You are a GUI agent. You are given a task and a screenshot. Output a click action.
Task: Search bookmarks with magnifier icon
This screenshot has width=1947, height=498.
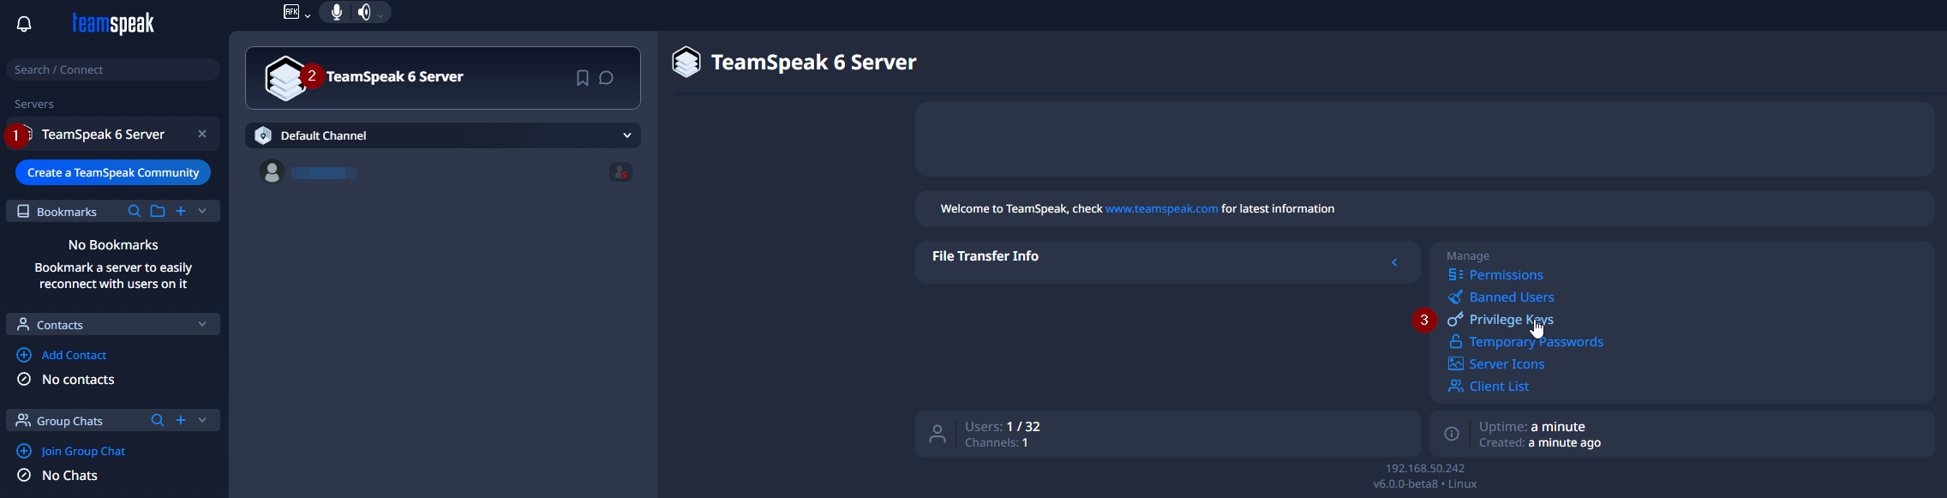coord(135,211)
